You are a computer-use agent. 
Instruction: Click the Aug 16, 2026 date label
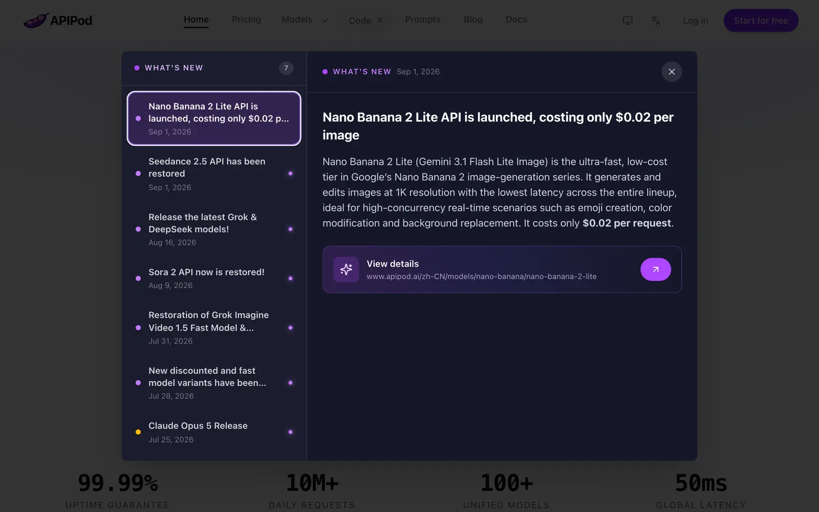click(173, 243)
